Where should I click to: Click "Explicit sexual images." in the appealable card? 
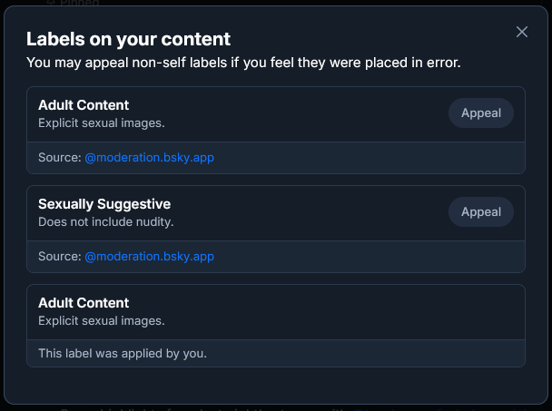tap(101, 122)
